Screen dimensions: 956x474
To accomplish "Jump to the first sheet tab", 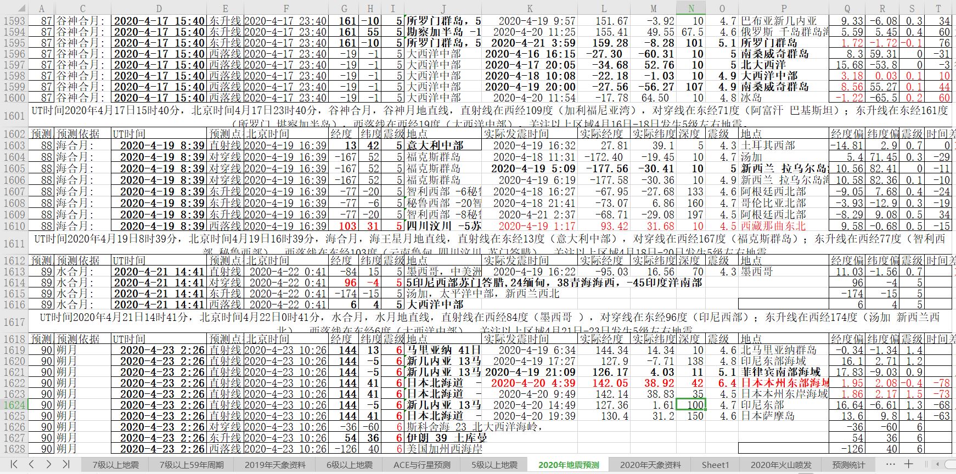I will click(14, 464).
